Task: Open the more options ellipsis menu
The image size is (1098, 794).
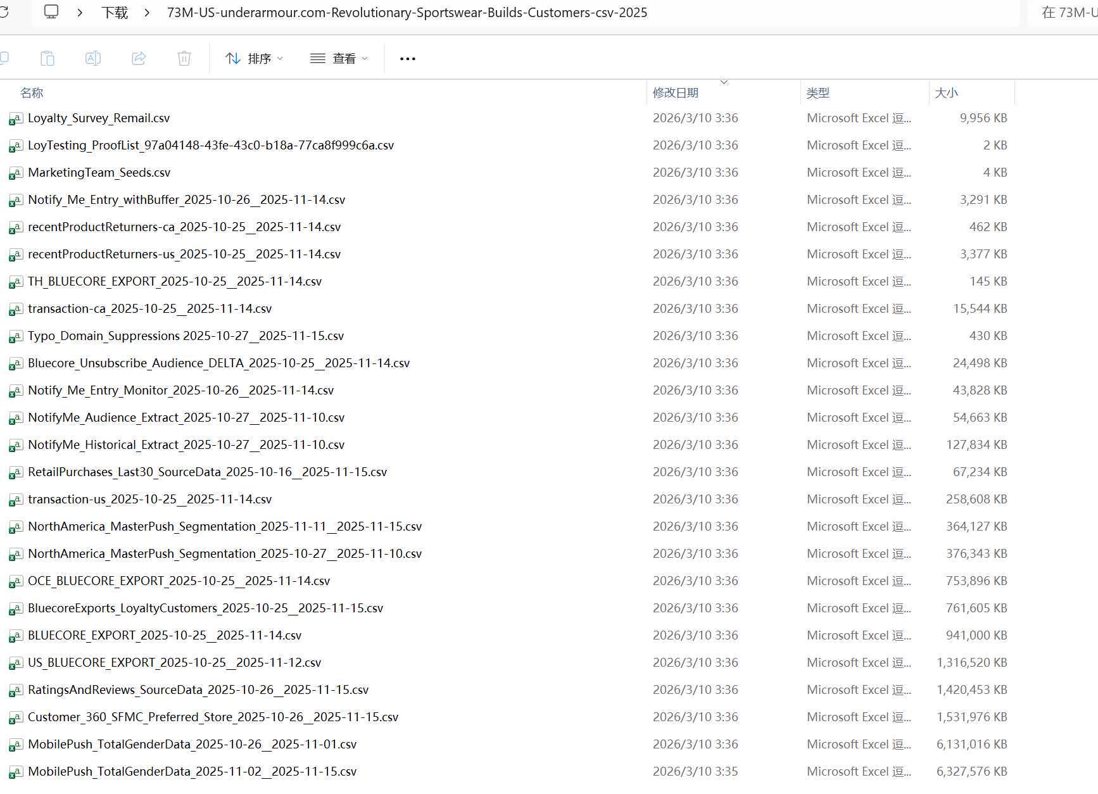Action: pyautogui.click(x=408, y=59)
